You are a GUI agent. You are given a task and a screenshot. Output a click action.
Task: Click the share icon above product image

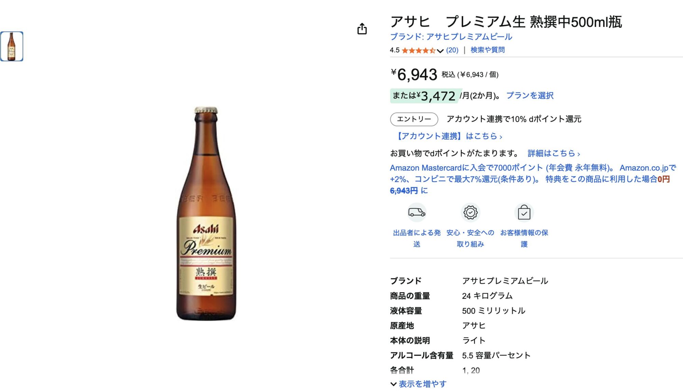click(x=362, y=29)
